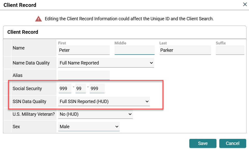Select the middle two-digit Social Security box
The height and width of the screenshot is (149, 249).
coord(80,89)
